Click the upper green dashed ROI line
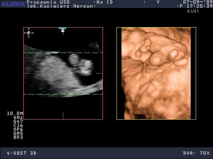 coord(63,53)
